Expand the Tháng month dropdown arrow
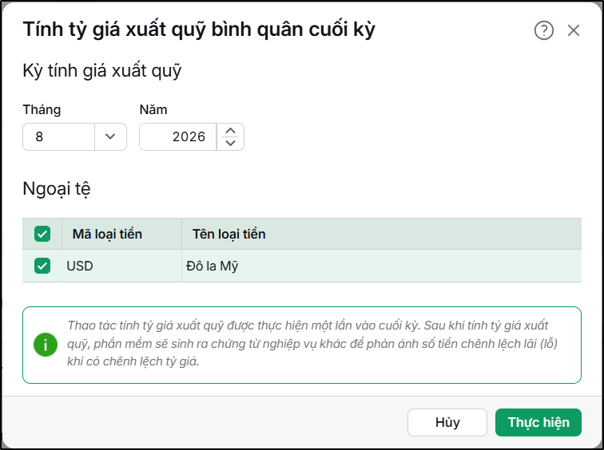 [x=110, y=136]
